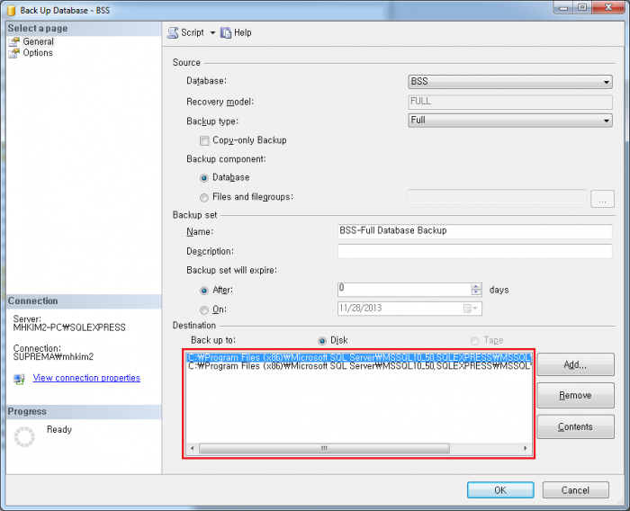The image size is (630, 511).
Task: Click View connection properties link
Action: coord(86,378)
